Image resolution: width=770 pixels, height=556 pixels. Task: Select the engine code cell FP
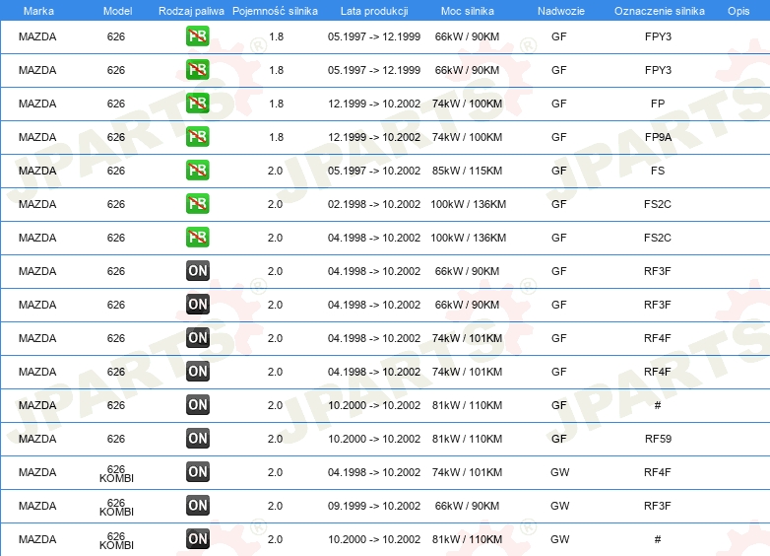coord(658,104)
